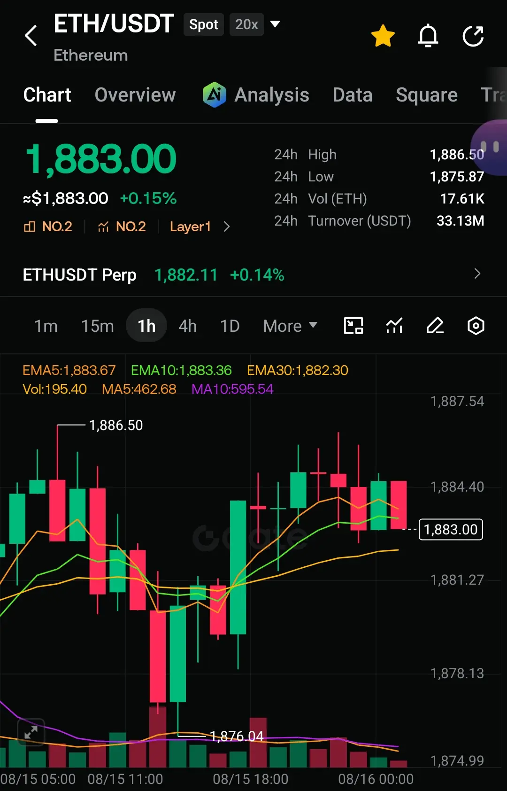Tap the EMA10:1,883.36 indicator label
507x791 pixels.
(181, 370)
